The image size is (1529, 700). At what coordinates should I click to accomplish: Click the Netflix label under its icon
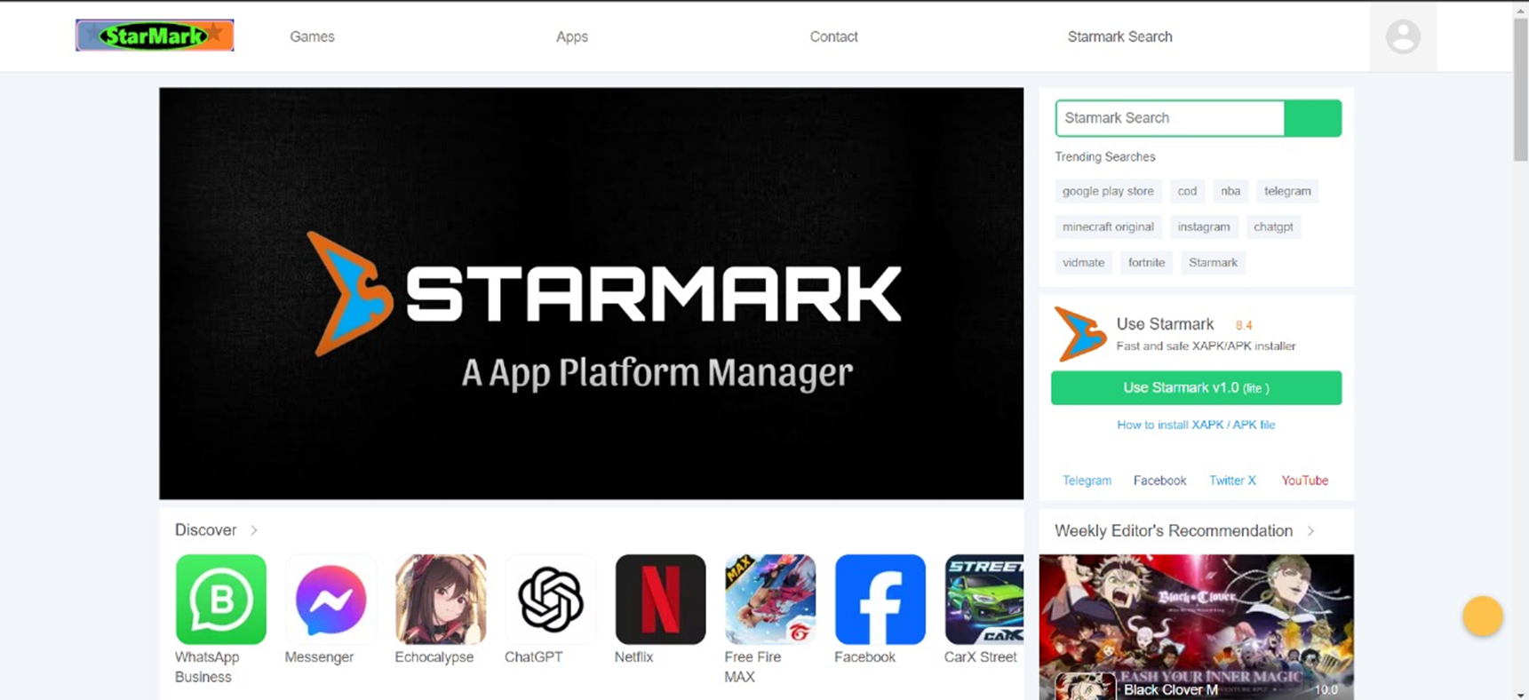click(633, 657)
